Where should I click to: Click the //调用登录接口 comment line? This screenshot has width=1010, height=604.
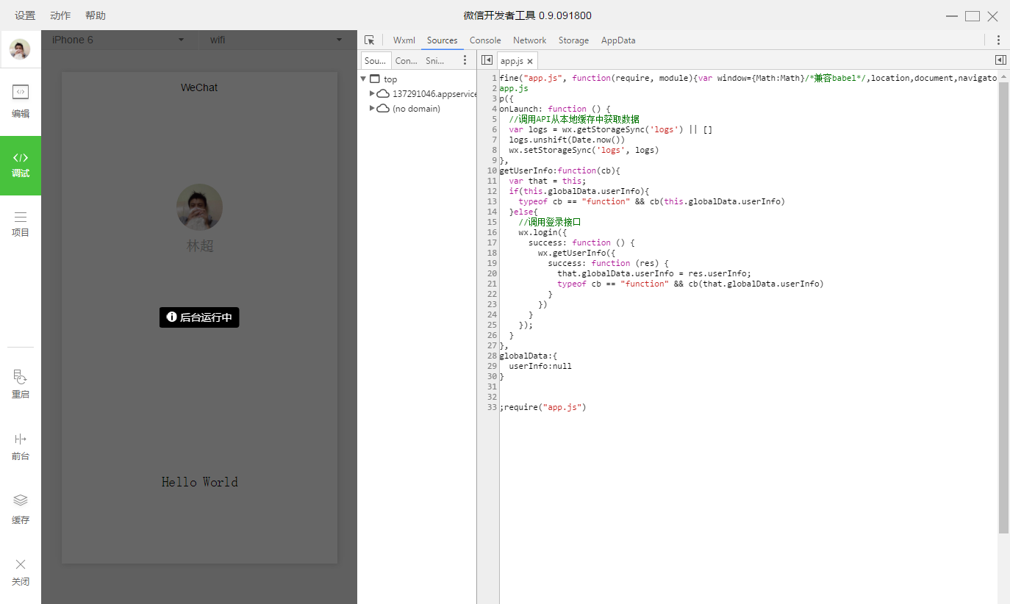(x=550, y=222)
